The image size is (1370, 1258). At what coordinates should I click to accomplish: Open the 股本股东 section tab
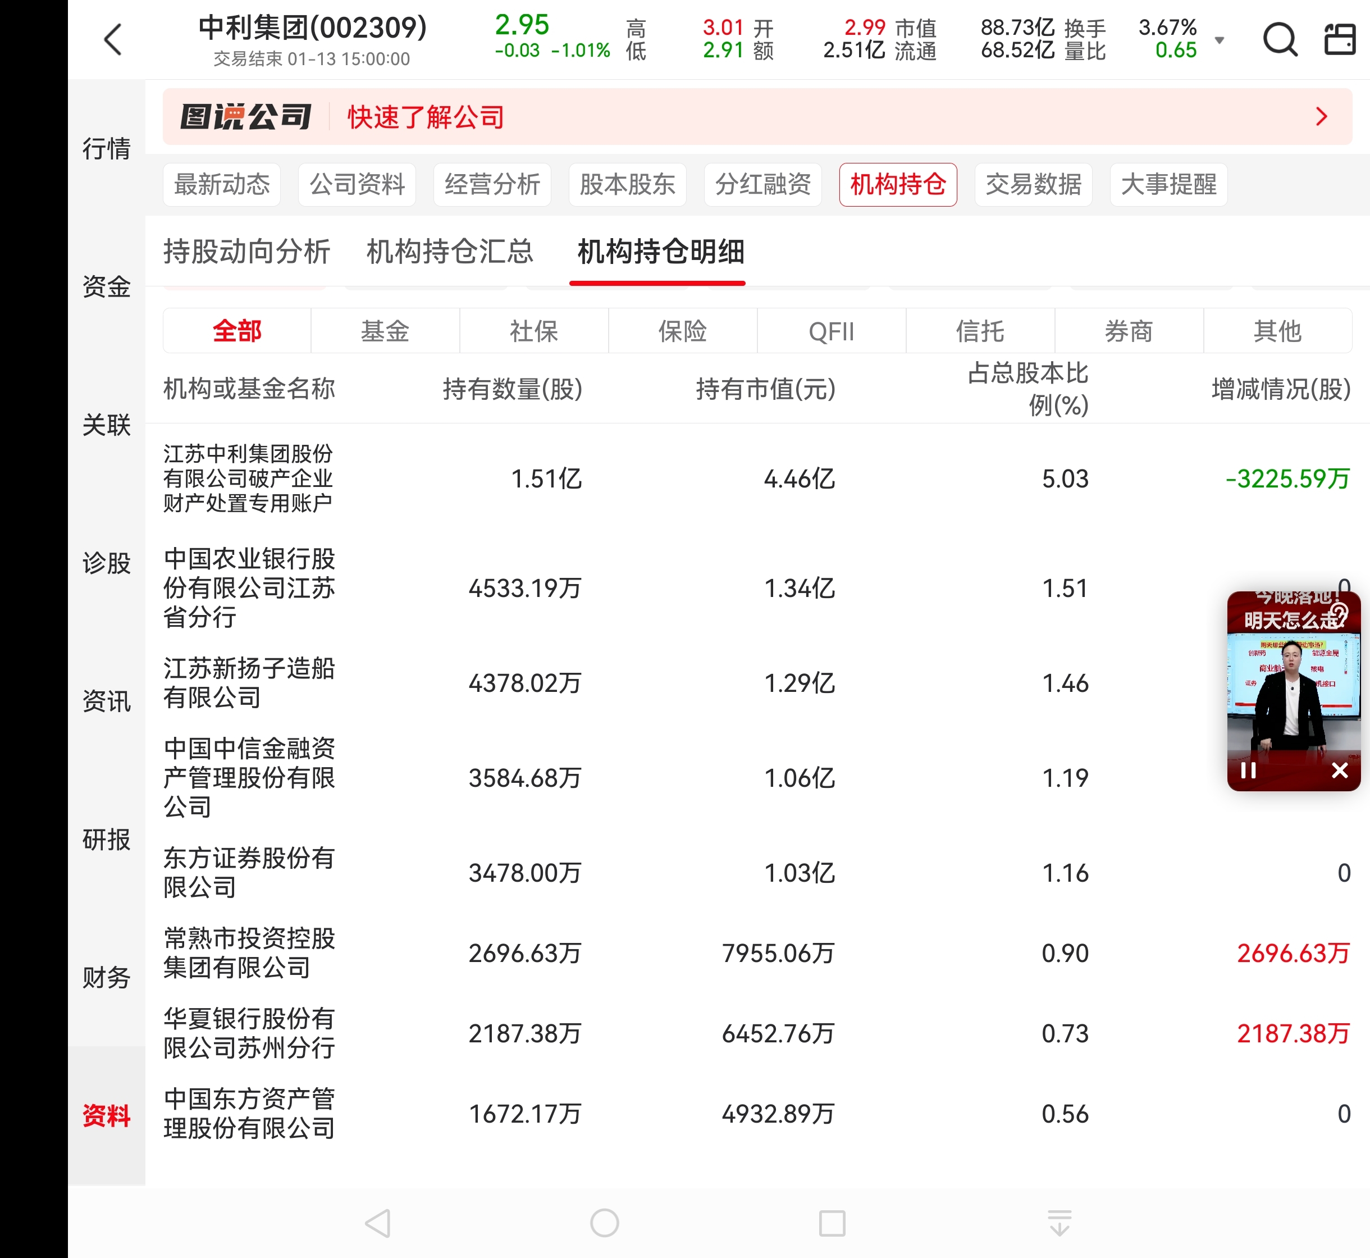[627, 184]
